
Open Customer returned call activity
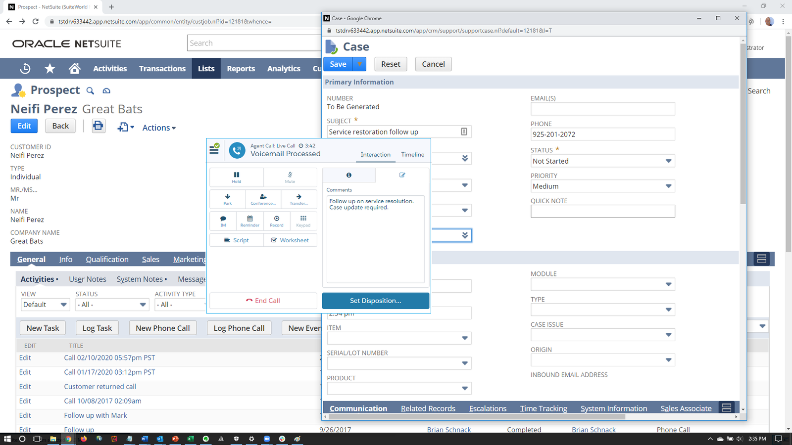coord(100,387)
